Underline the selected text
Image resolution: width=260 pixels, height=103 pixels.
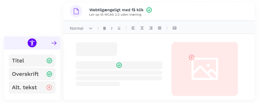coord(119,28)
